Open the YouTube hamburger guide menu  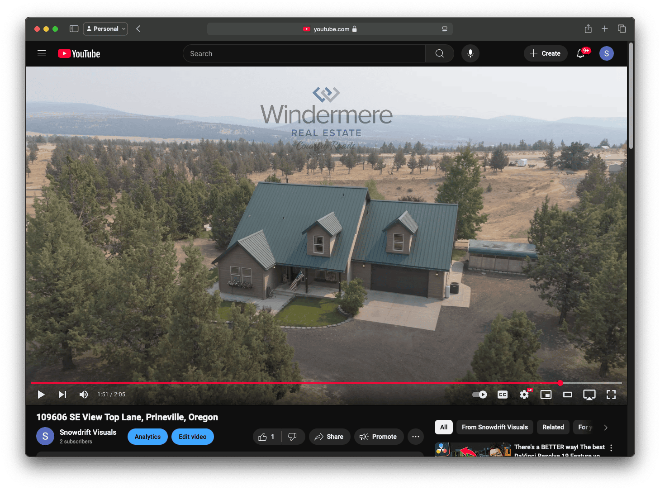[42, 53]
